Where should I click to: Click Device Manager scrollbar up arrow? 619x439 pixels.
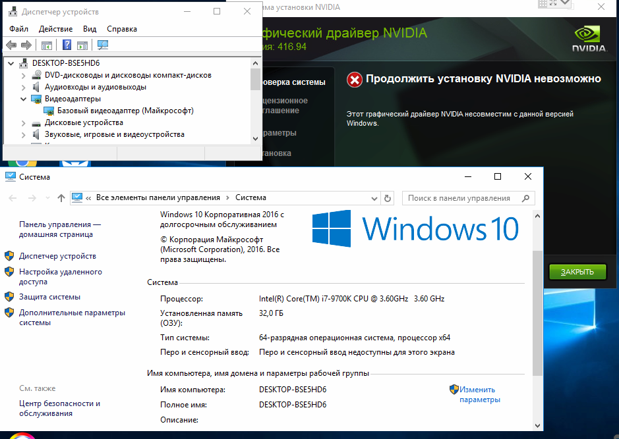point(255,63)
